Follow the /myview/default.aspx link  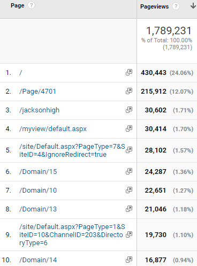point(53,129)
